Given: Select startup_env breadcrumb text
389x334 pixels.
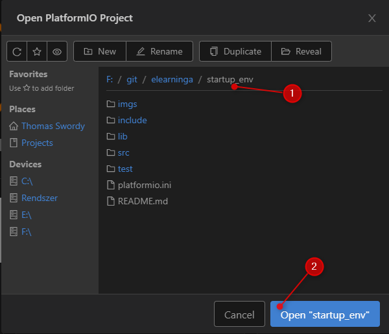Looking at the screenshot, I should [x=230, y=79].
